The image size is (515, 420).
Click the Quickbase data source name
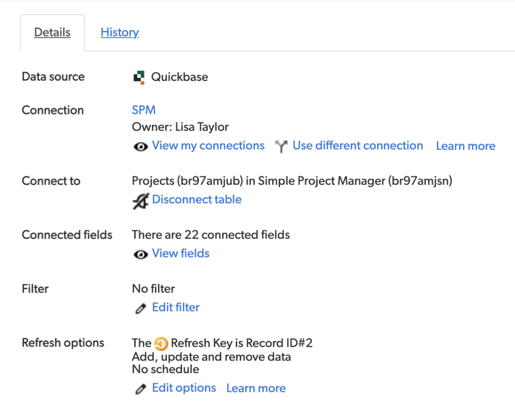tap(180, 77)
